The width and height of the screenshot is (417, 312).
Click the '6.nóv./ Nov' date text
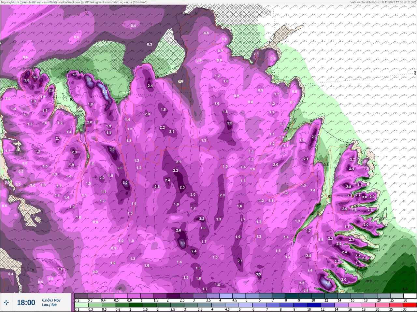point(51,300)
